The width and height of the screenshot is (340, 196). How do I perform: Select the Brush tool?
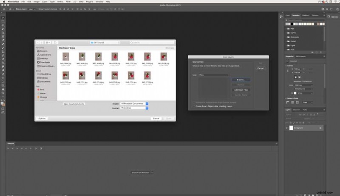coord(3,48)
